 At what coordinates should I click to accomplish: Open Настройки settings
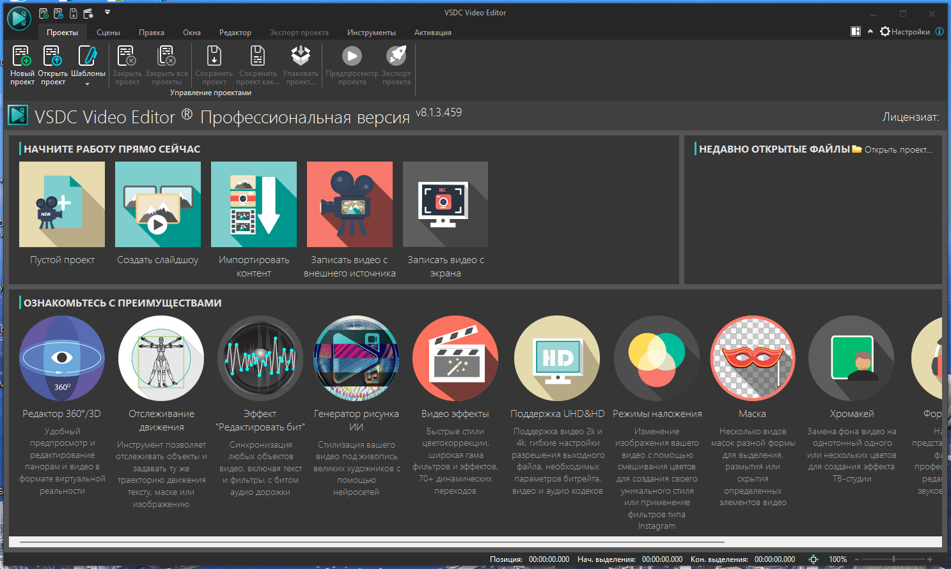coord(905,31)
